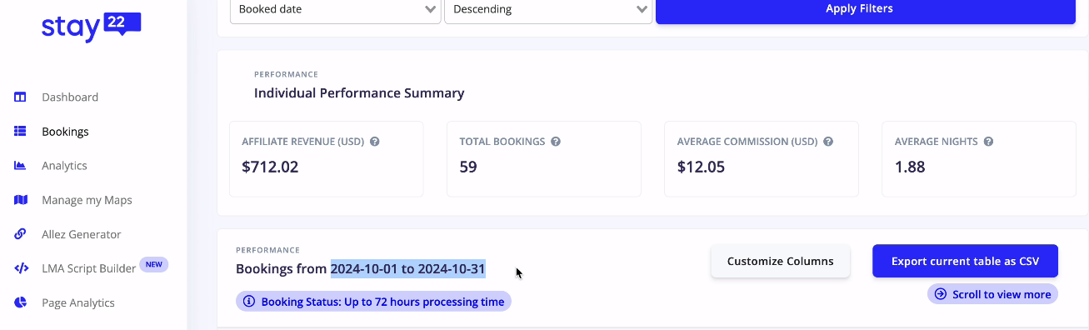Show help for Affiliate Revenue (USD)
1089x330 pixels.
coord(375,142)
